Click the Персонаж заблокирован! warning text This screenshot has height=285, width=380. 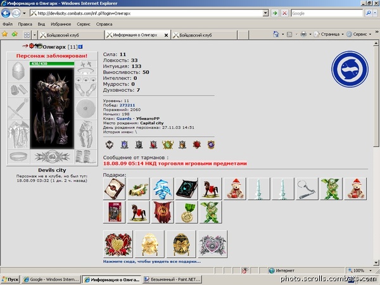coord(52,56)
